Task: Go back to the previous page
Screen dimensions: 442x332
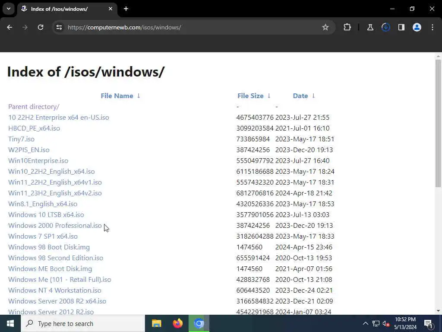Action: 9,27
